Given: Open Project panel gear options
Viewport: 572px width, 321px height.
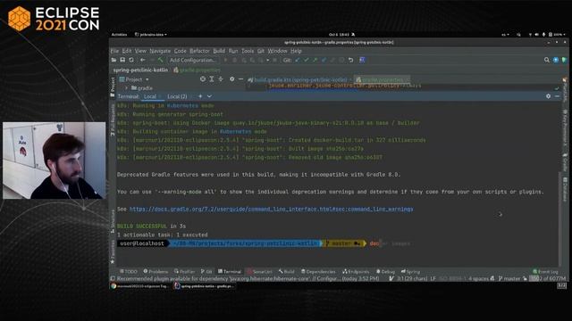Looking at the screenshot, I should (232, 79).
